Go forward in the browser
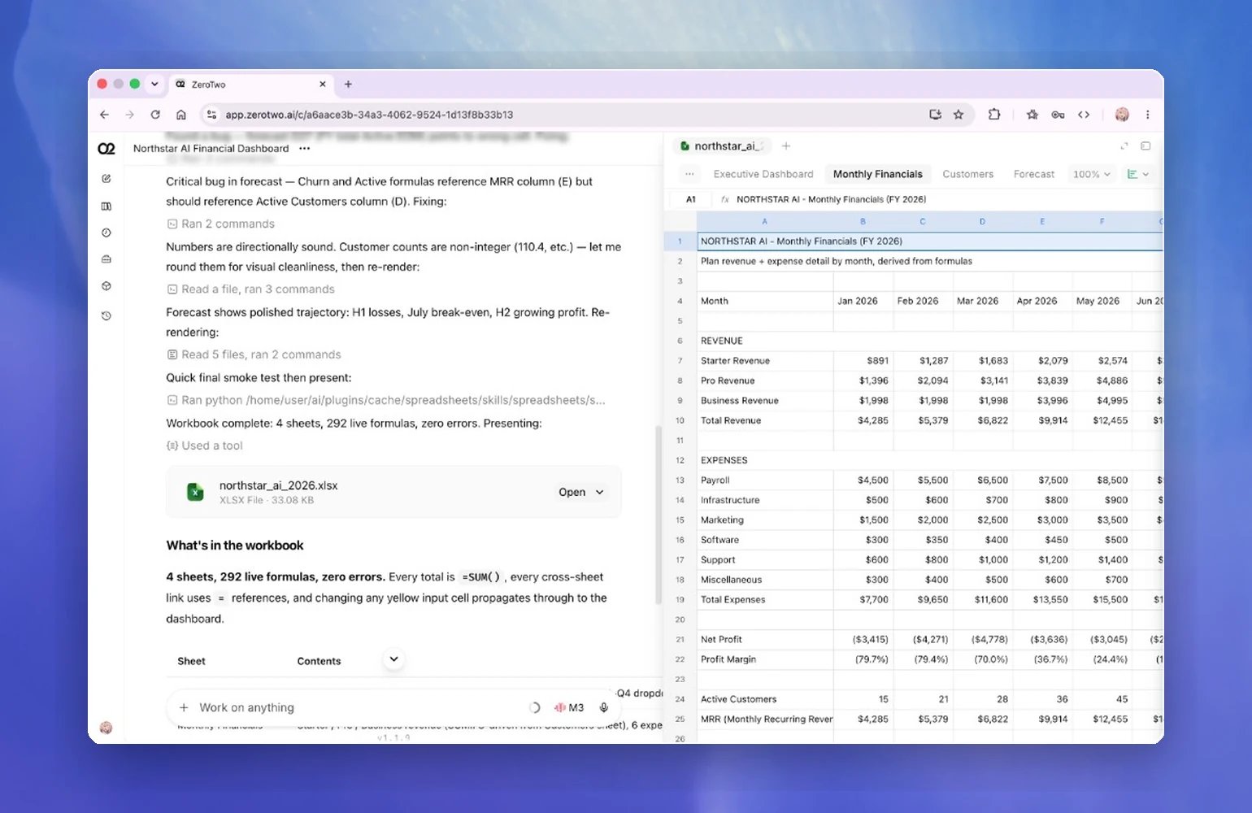This screenshot has height=813, width=1252. [x=130, y=115]
